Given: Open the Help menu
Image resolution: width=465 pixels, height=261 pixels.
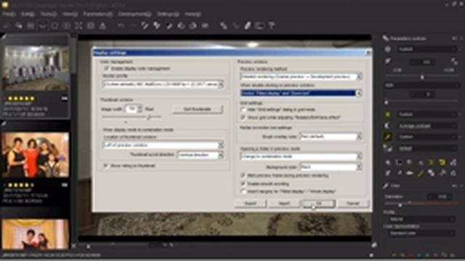Looking at the screenshot, I should point(193,14).
